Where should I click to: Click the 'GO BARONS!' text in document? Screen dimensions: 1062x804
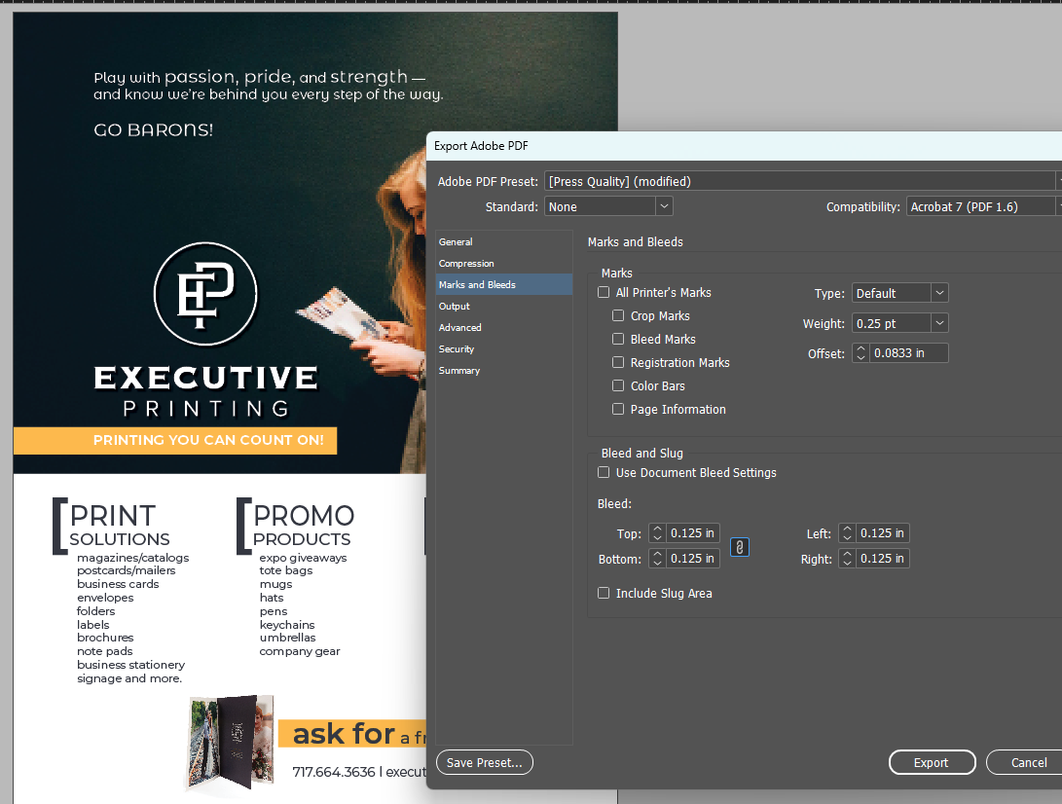[153, 129]
